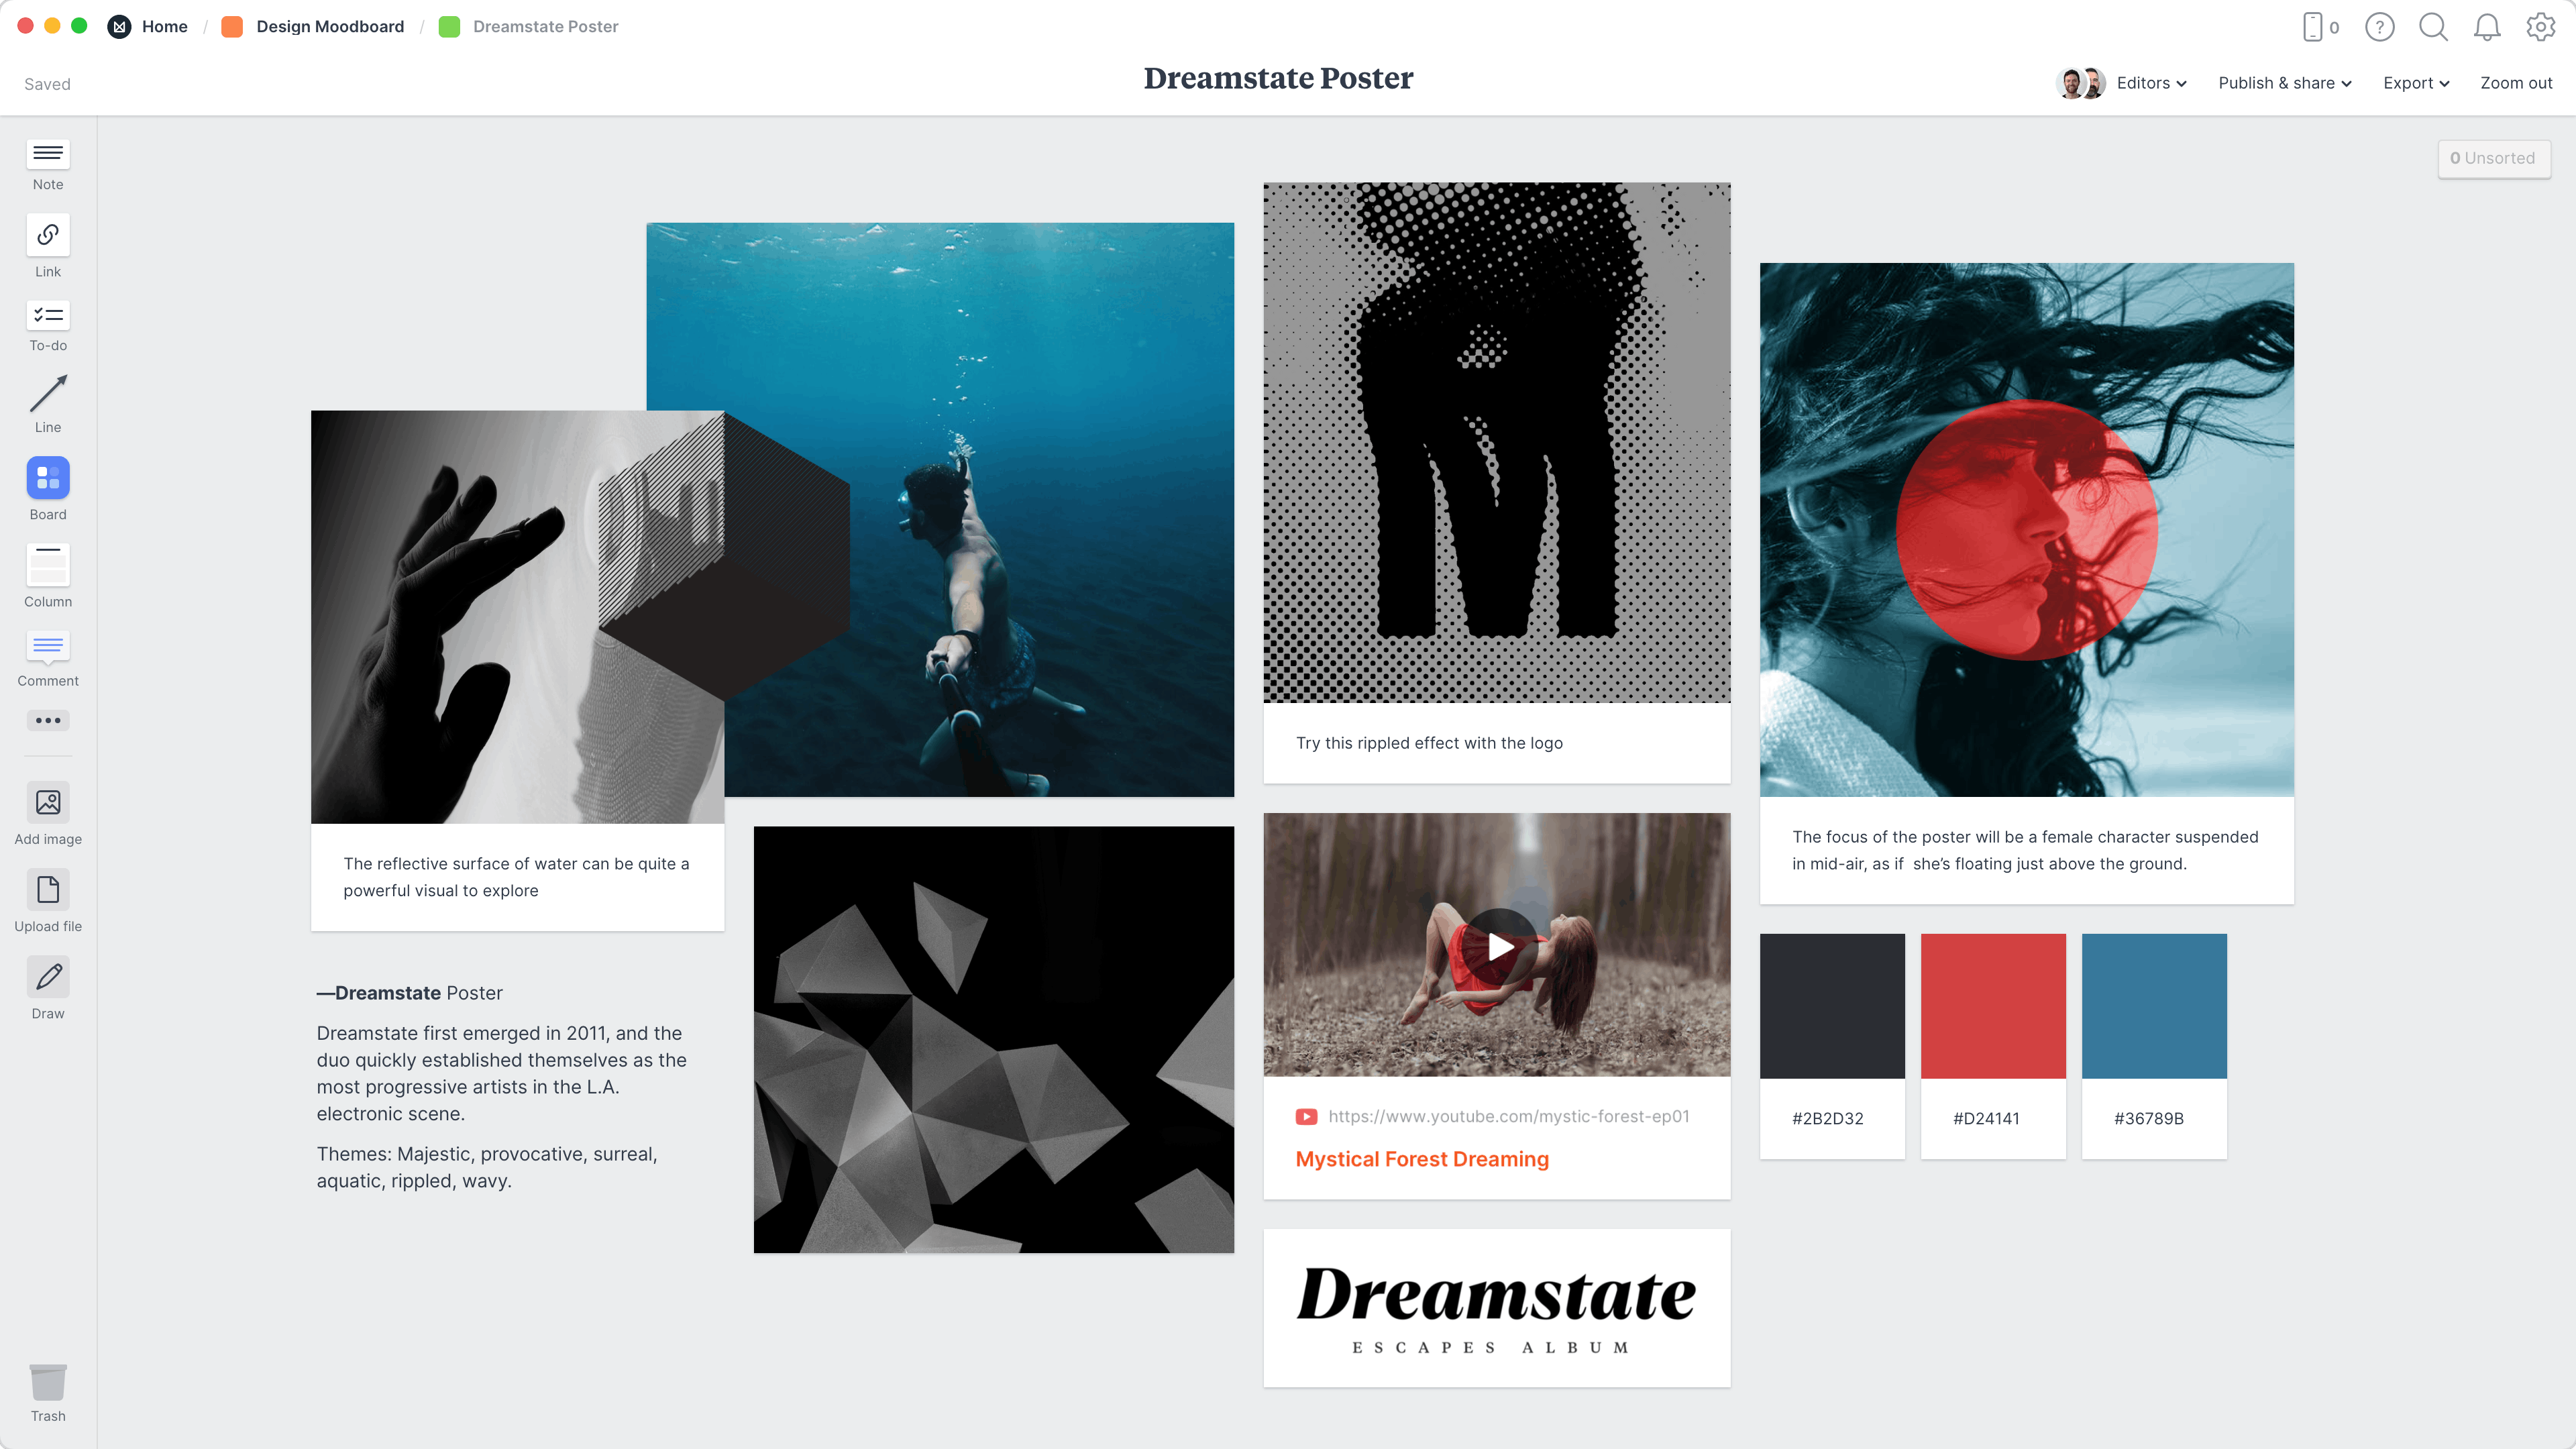Select the Column tool in sidebar
Image resolution: width=2576 pixels, height=1449 pixels.
pyautogui.click(x=46, y=575)
